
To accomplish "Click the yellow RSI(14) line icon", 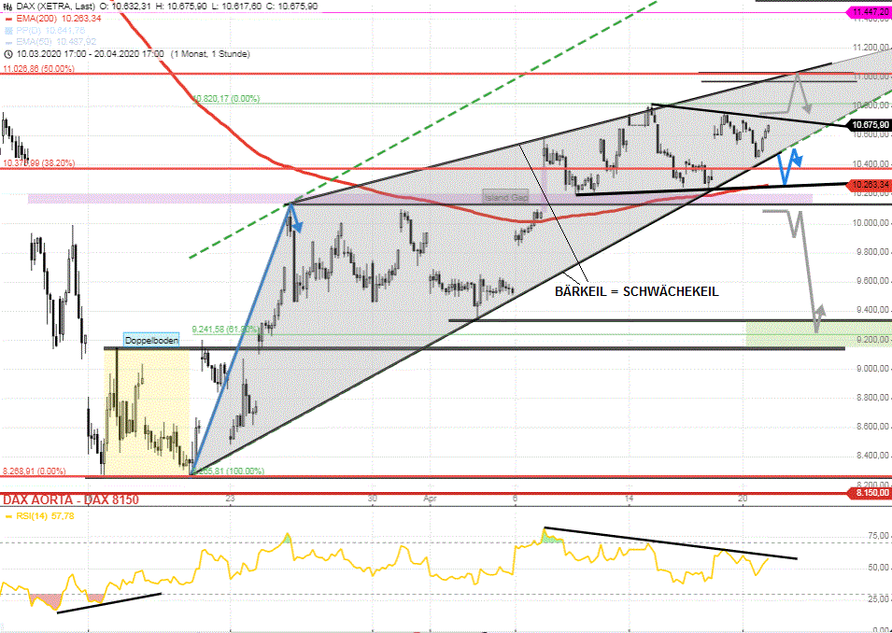I will tap(8, 516).
